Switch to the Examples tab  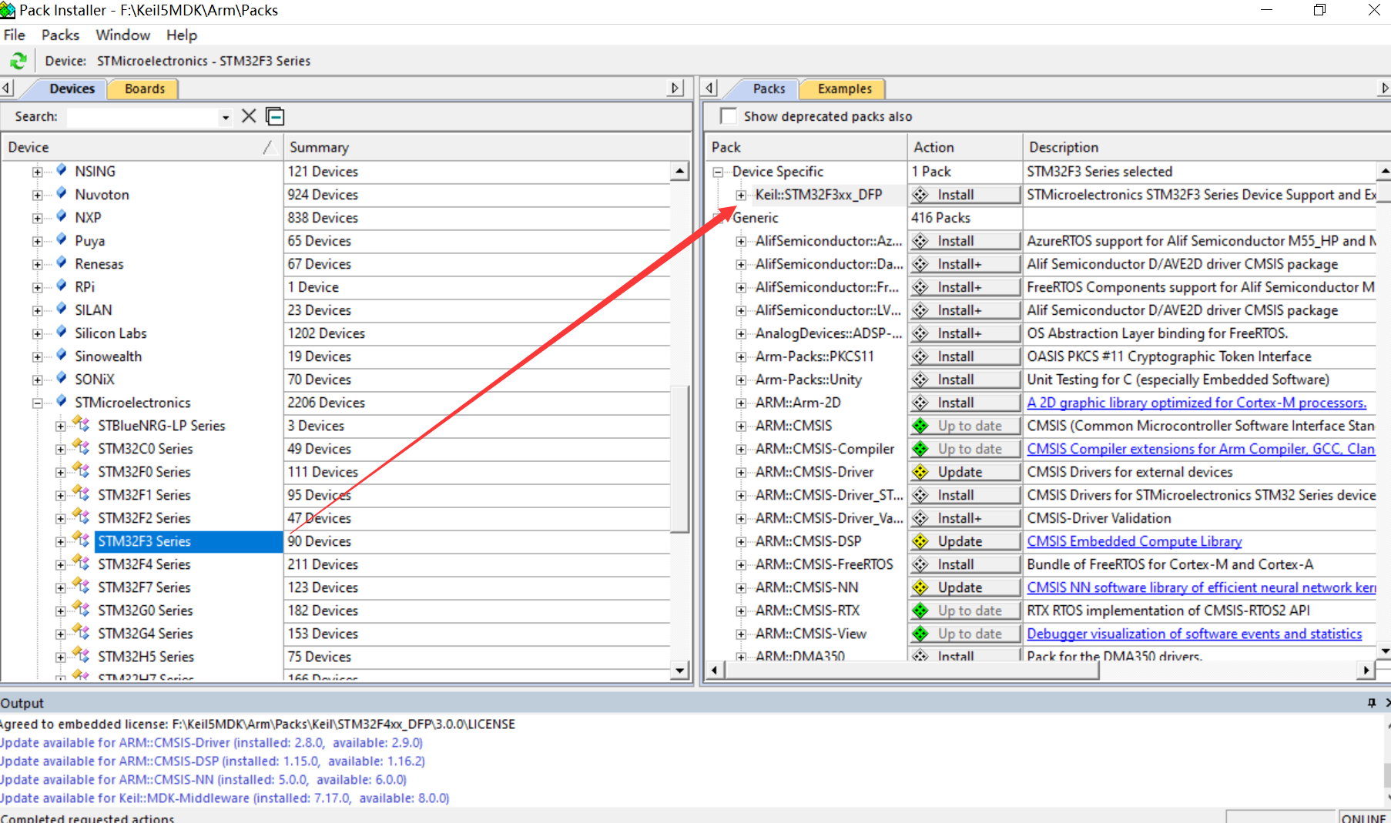tap(844, 89)
